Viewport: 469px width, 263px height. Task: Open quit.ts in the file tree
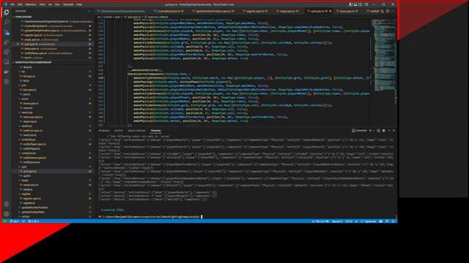pos(26,176)
